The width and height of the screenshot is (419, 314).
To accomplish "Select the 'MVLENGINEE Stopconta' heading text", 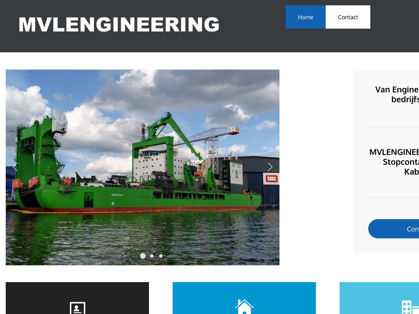I will pyautogui.click(x=394, y=162).
